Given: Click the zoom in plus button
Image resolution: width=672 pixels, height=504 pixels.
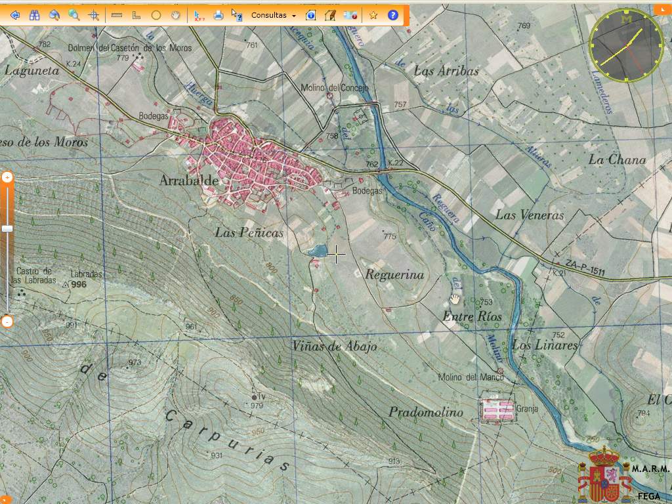Looking at the screenshot, I should (7, 177).
